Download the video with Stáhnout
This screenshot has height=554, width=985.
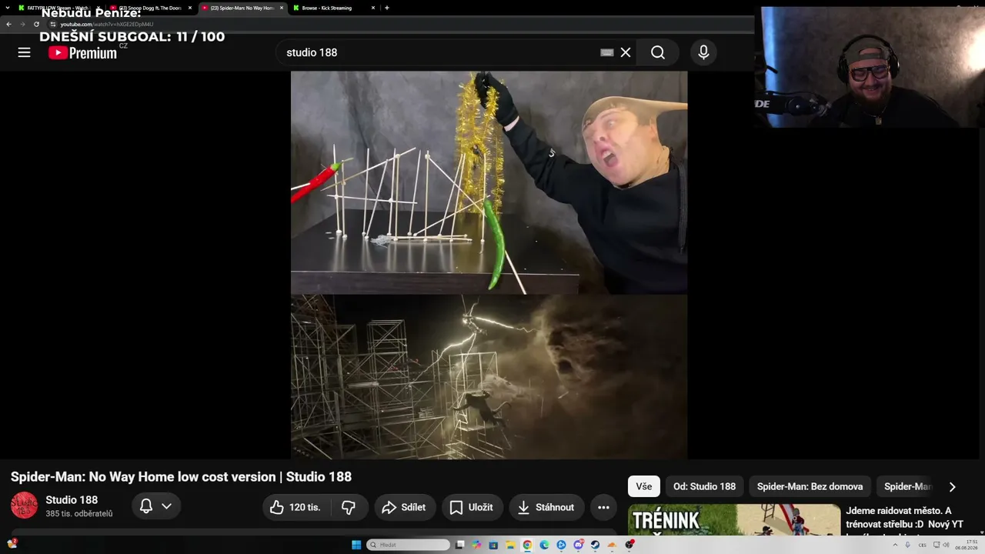tap(546, 507)
